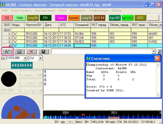
Task: Expand the frequency dropdown showing 3.510.000
Action: tap(25, 58)
